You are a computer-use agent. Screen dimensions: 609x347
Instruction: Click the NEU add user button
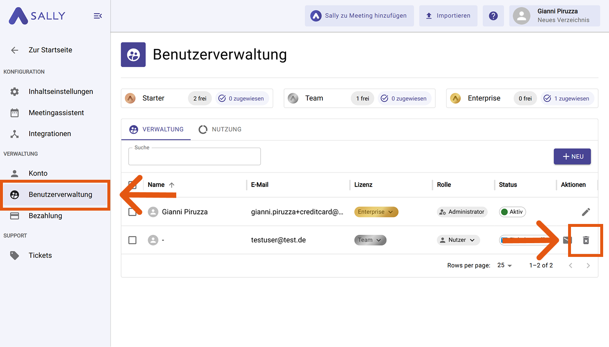(x=572, y=156)
